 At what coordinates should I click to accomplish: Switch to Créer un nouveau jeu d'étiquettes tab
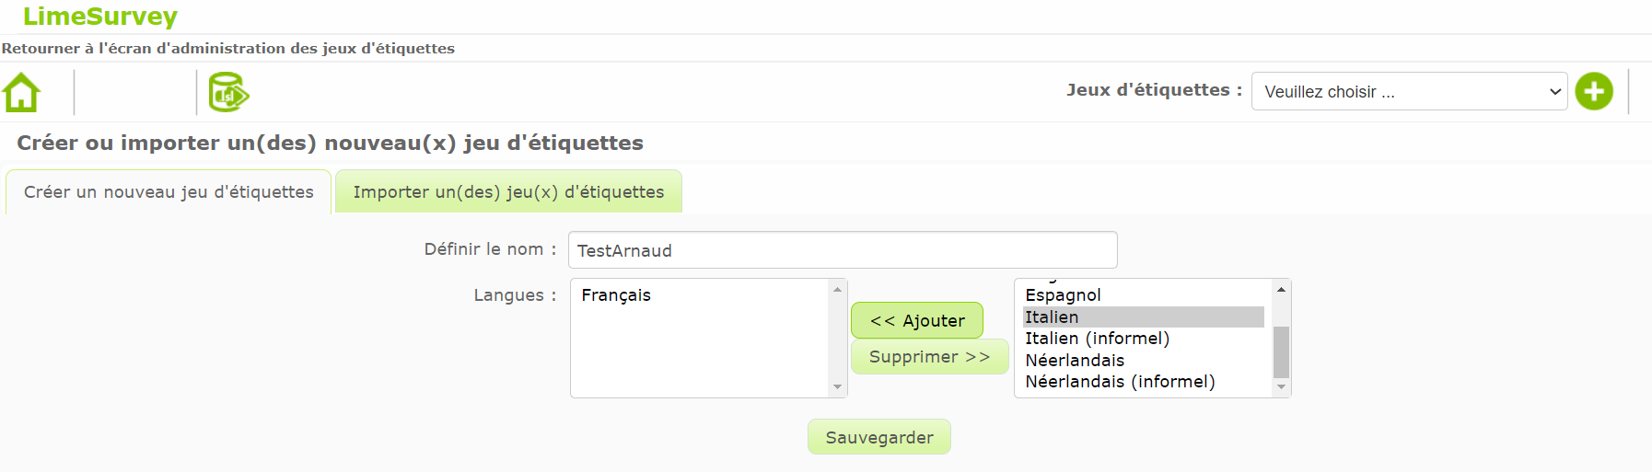point(169,192)
